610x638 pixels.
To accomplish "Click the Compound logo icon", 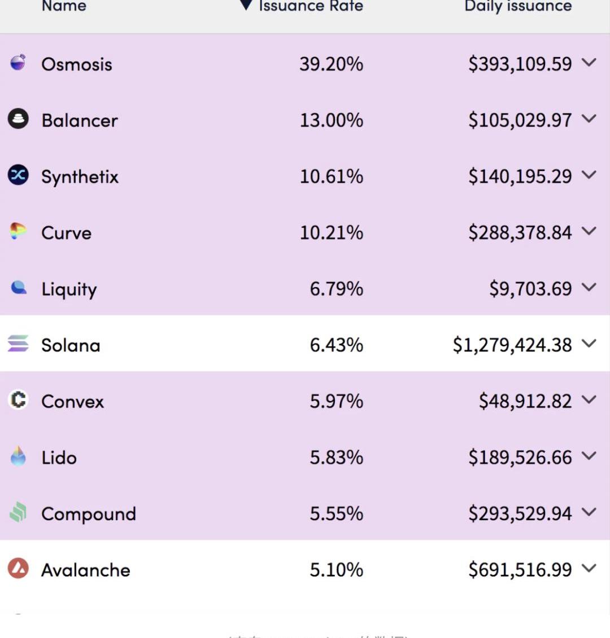I will tap(18, 513).
